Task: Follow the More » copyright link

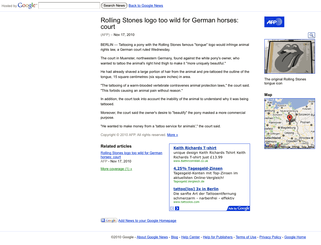Action: coord(173,135)
